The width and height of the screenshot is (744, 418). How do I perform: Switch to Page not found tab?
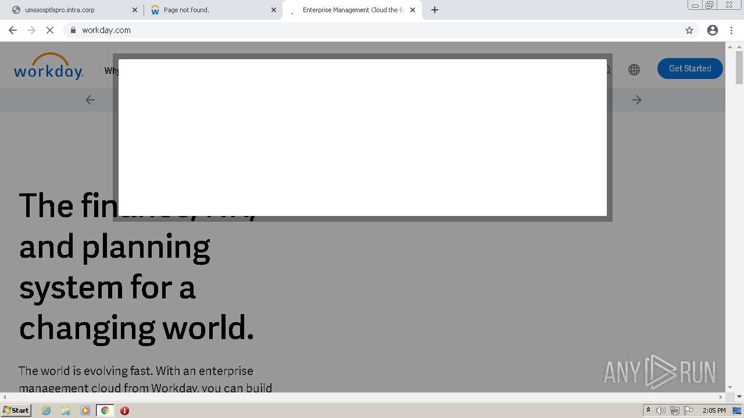pos(213,10)
